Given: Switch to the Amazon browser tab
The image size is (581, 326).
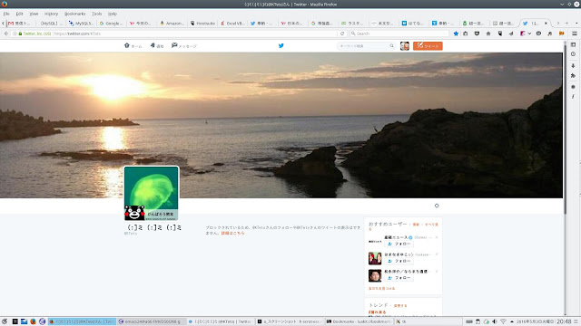Looking at the screenshot, I should click(x=172, y=23).
